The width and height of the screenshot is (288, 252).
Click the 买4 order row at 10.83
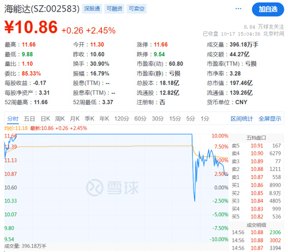(x=256, y=209)
